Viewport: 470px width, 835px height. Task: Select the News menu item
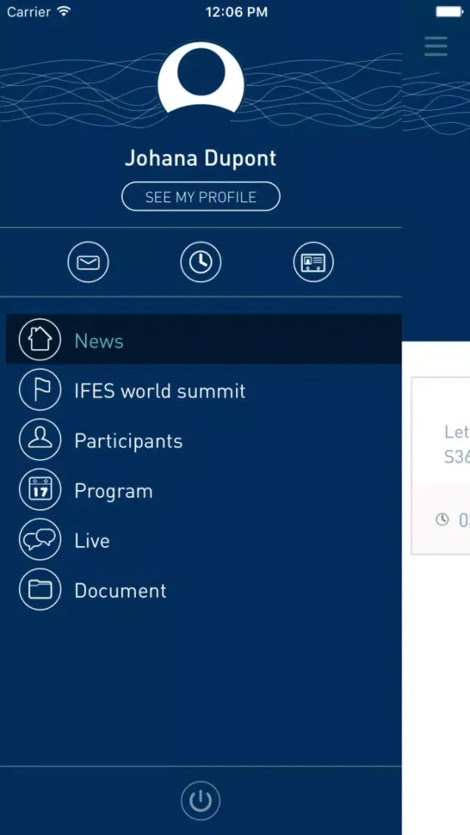204,339
